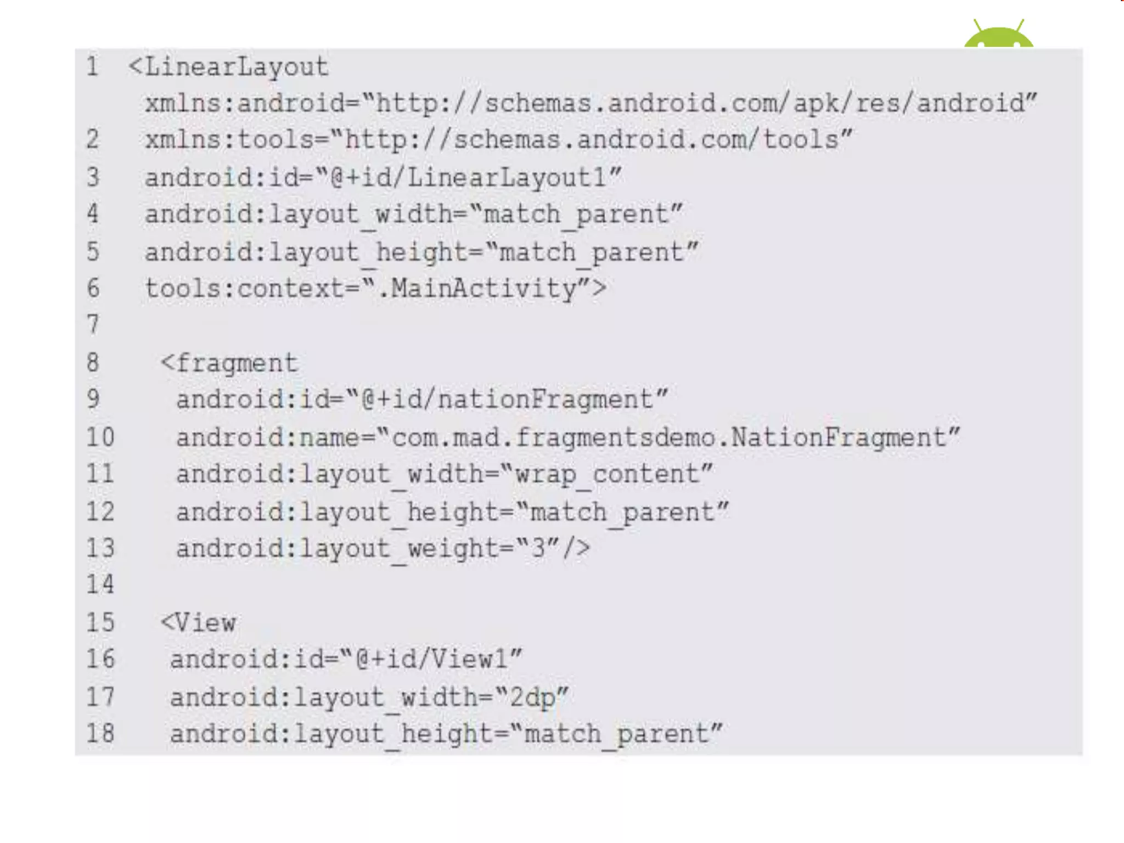Click fragment layout_height match_parent on line 12
1124x843 pixels.
coord(452,513)
